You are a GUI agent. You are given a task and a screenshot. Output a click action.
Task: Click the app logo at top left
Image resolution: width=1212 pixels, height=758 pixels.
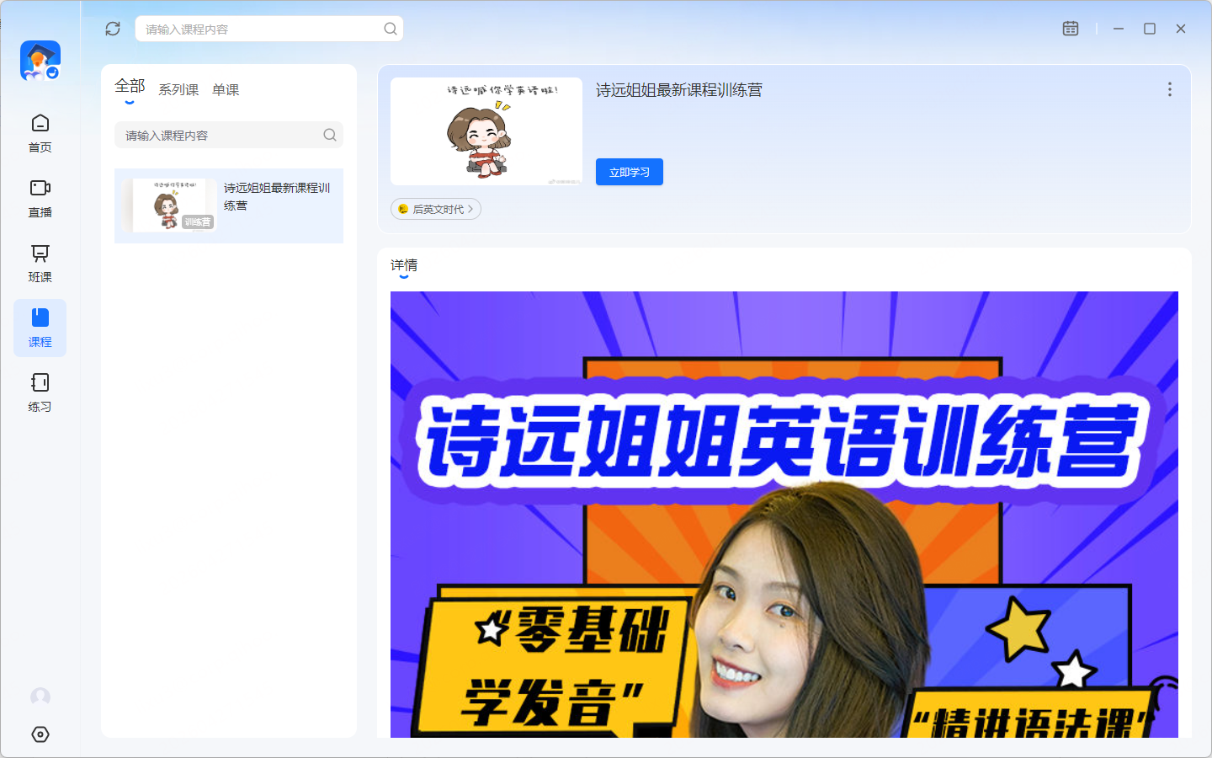point(40,61)
